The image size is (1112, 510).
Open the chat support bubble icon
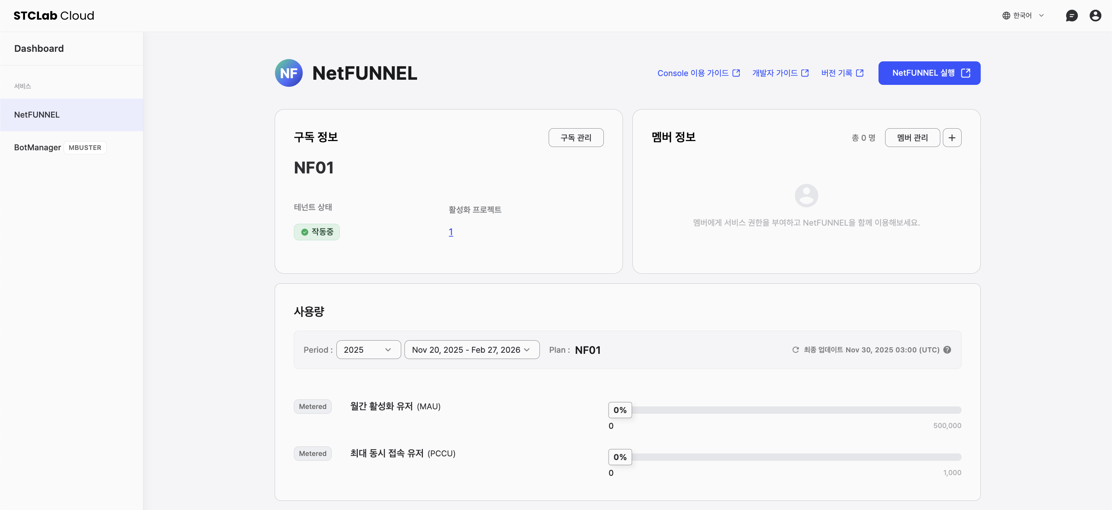pos(1072,15)
